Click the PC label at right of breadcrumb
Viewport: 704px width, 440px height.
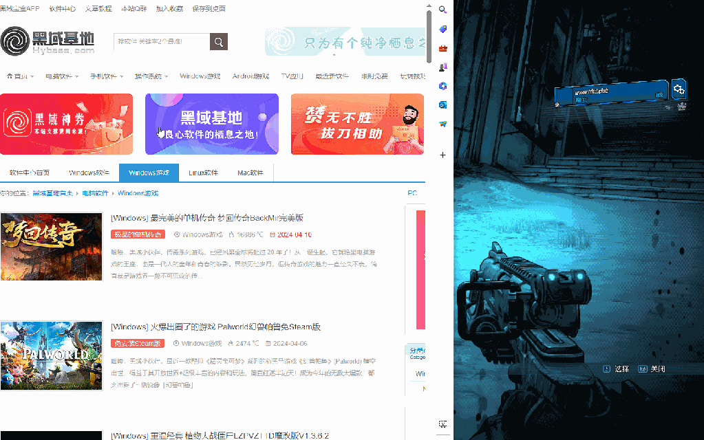click(x=412, y=193)
